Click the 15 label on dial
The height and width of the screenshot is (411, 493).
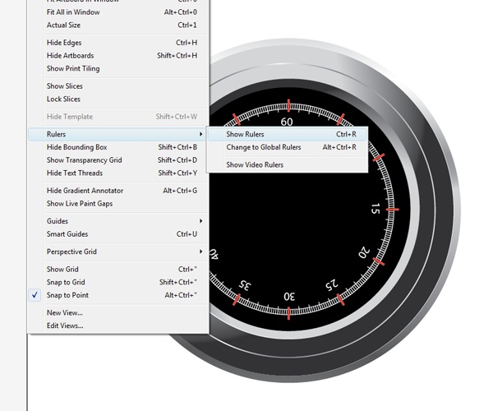pyautogui.click(x=376, y=209)
